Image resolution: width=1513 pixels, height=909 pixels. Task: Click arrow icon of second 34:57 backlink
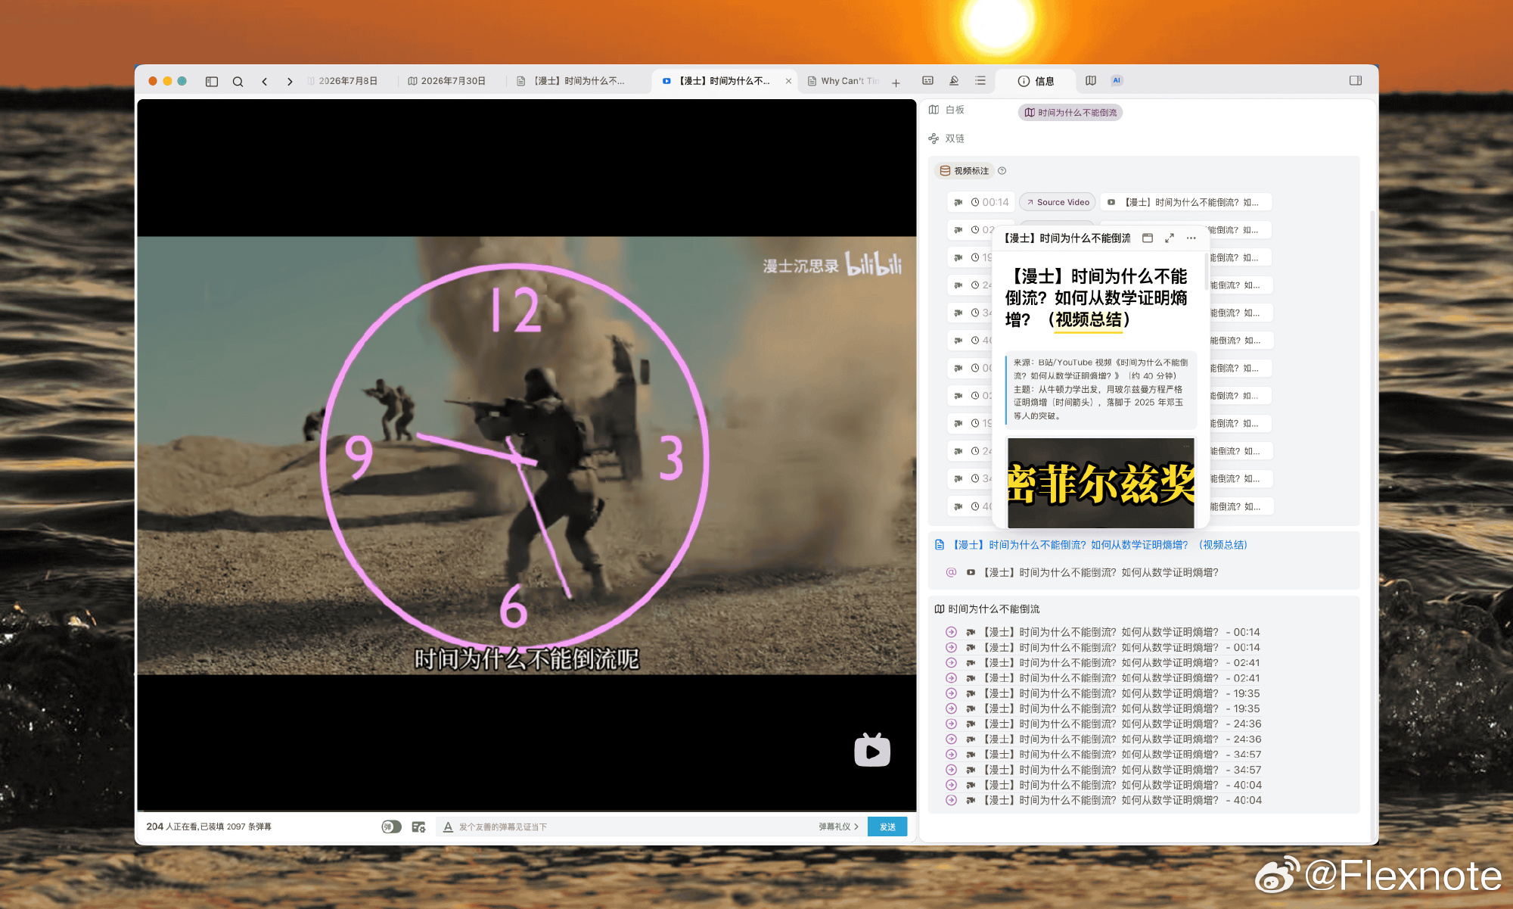point(951,770)
